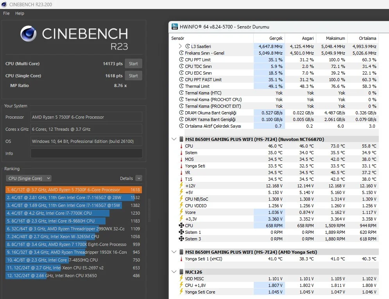The height and width of the screenshot is (299, 389).
Task: Click the Yonga Seti Core sensor label
Action: click(x=200, y=292)
